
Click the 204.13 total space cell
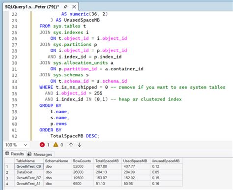(108, 172)
